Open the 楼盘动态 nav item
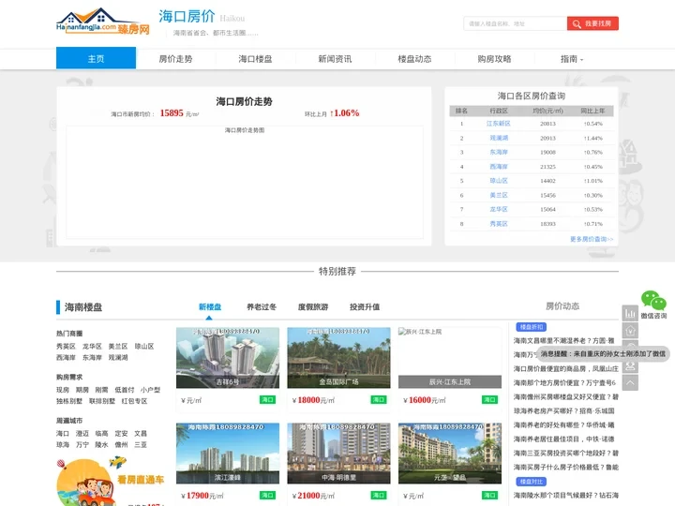The width and height of the screenshot is (675, 506). 414,59
